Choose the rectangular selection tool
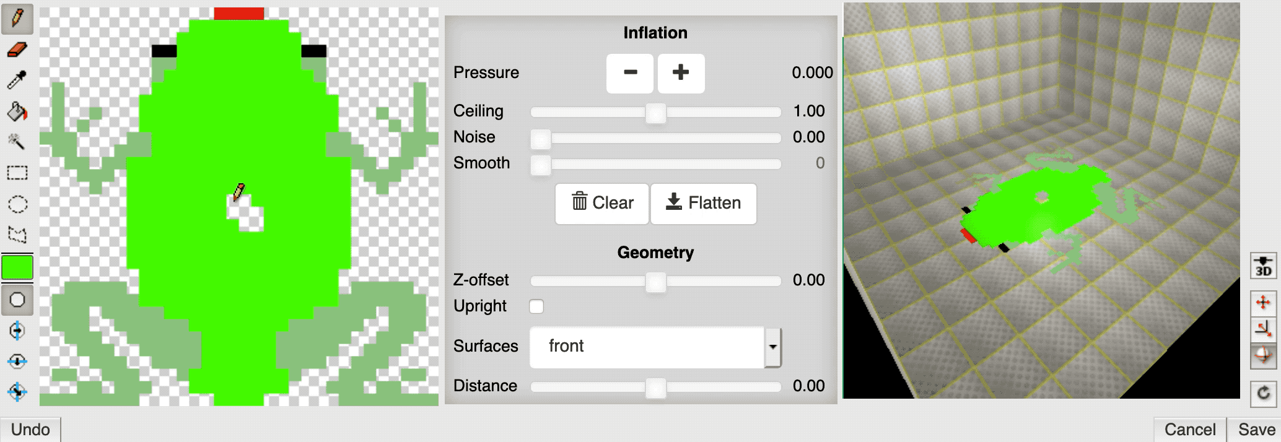Screen dimensions: 1281x442 (x=17, y=173)
